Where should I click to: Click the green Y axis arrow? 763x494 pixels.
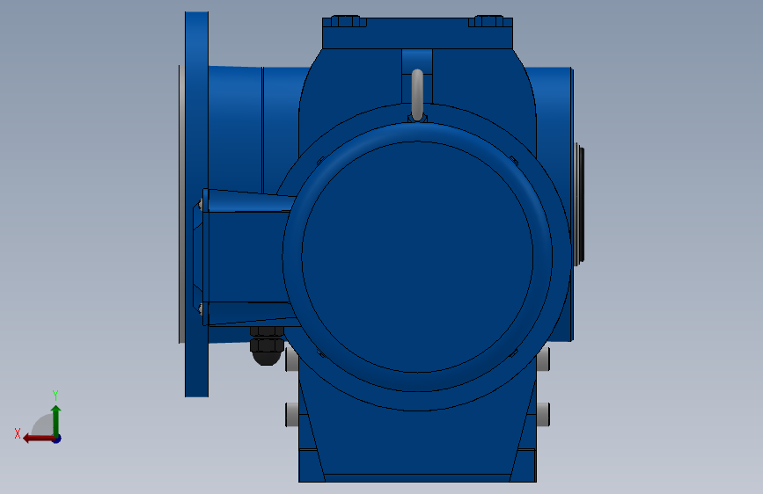coord(56,420)
